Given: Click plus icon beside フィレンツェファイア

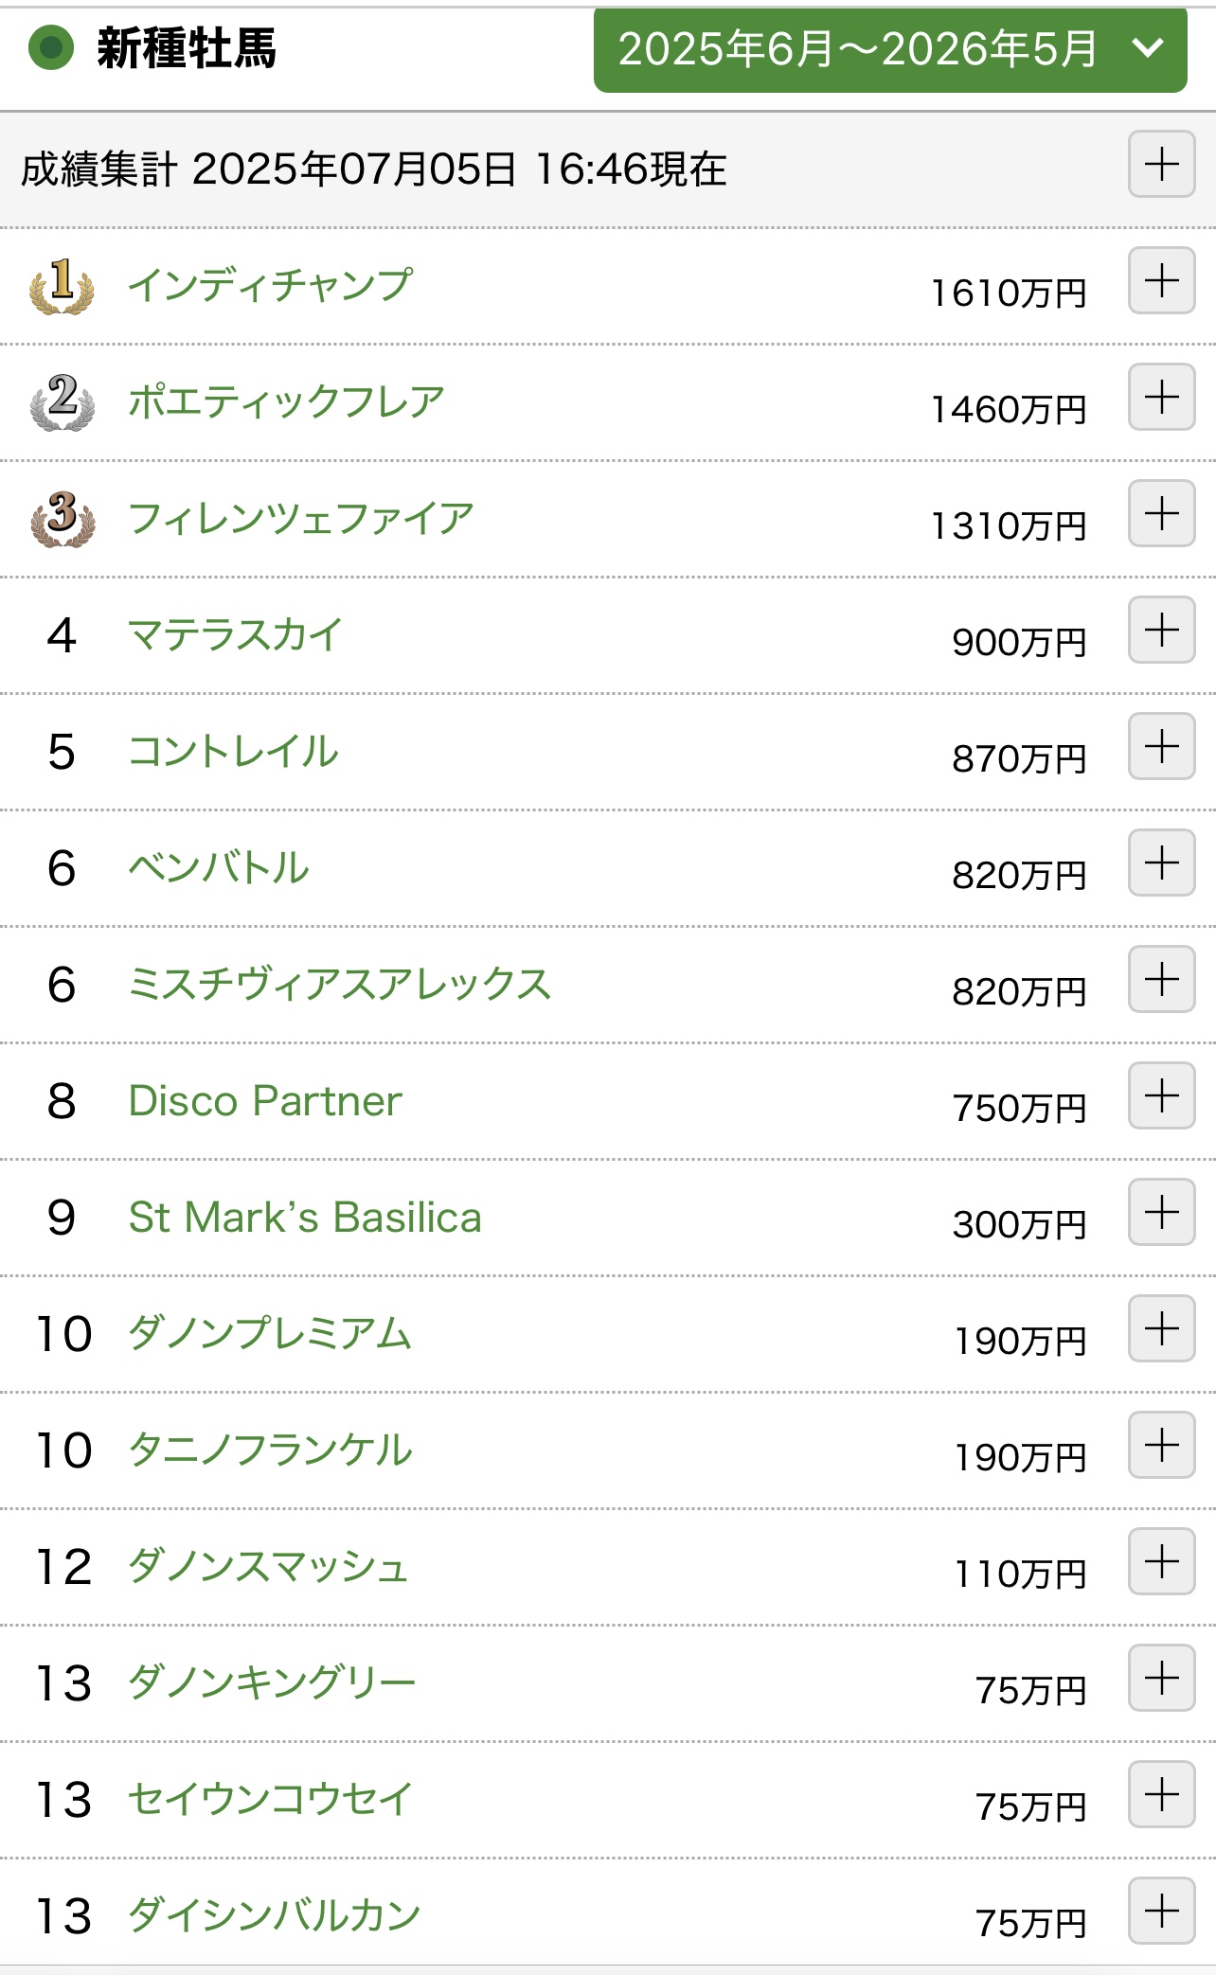Looking at the screenshot, I should (x=1161, y=513).
